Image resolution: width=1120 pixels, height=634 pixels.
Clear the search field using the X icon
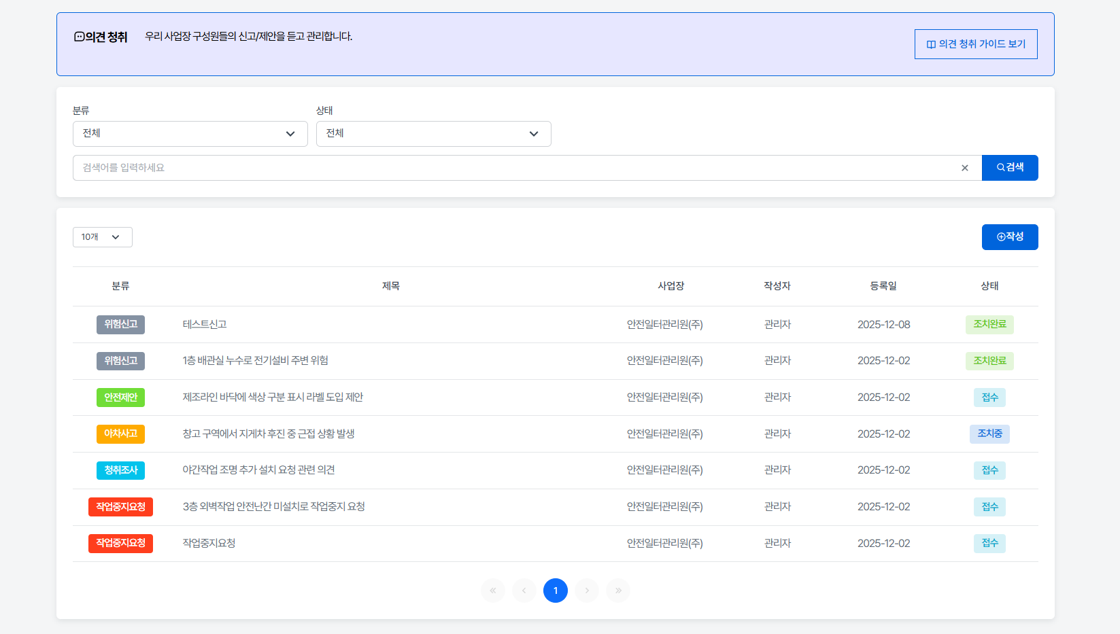[x=964, y=167]
